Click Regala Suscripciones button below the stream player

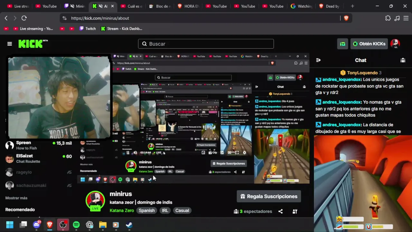[269, 196]
